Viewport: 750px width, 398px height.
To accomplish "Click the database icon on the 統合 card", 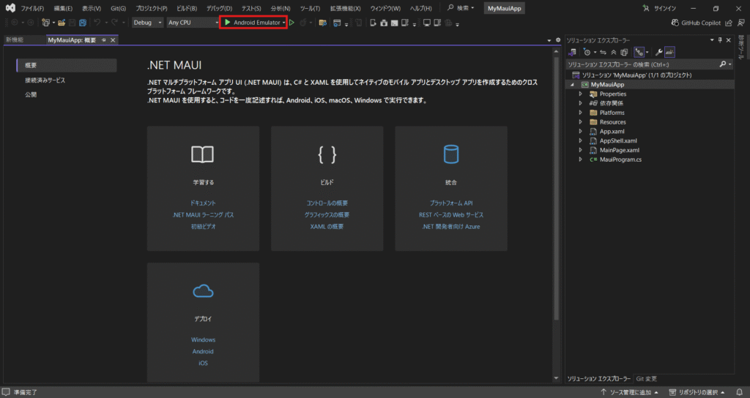I will pos(451,154).
